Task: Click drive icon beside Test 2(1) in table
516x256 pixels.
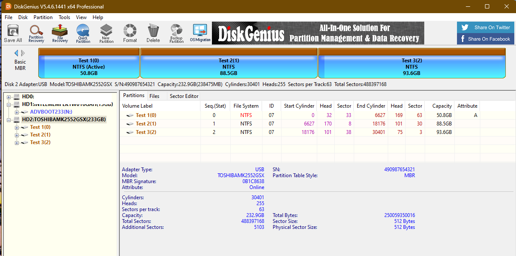Action: tap(130, 124)
